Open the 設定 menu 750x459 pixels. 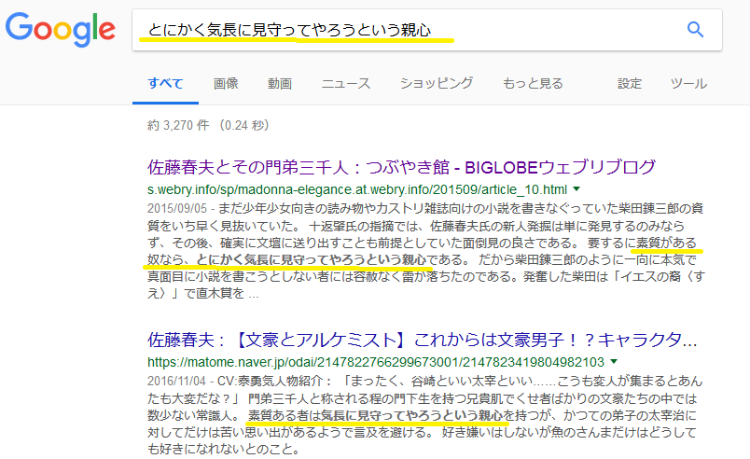click(630, 84)
